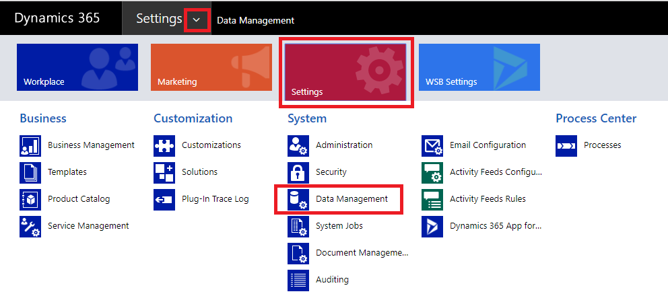
Task: Select the Workplace tile
Action: (x=77, y=67)
